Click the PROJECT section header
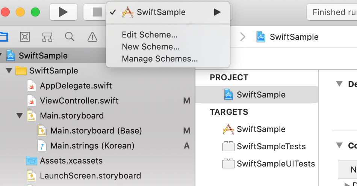Screen dimensions: 357x186 pyautogui.click(x=229, y=78)
